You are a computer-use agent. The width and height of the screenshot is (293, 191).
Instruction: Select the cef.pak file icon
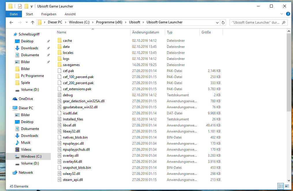[59, 71]
